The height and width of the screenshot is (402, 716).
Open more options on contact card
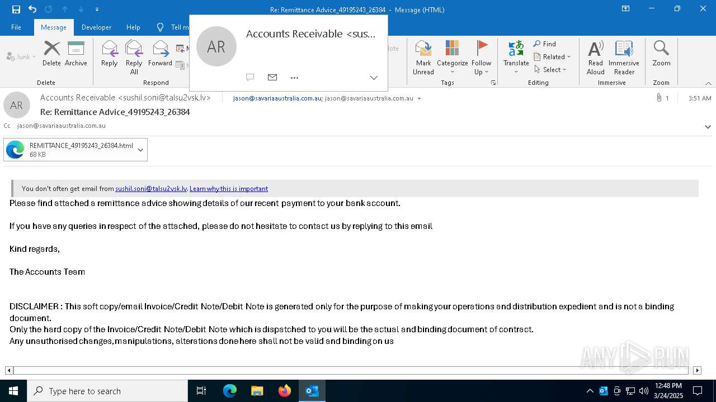295,78
